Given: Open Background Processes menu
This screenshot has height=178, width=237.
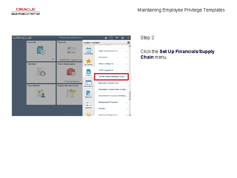Looking at the screenshot, I should click(112, 102).
